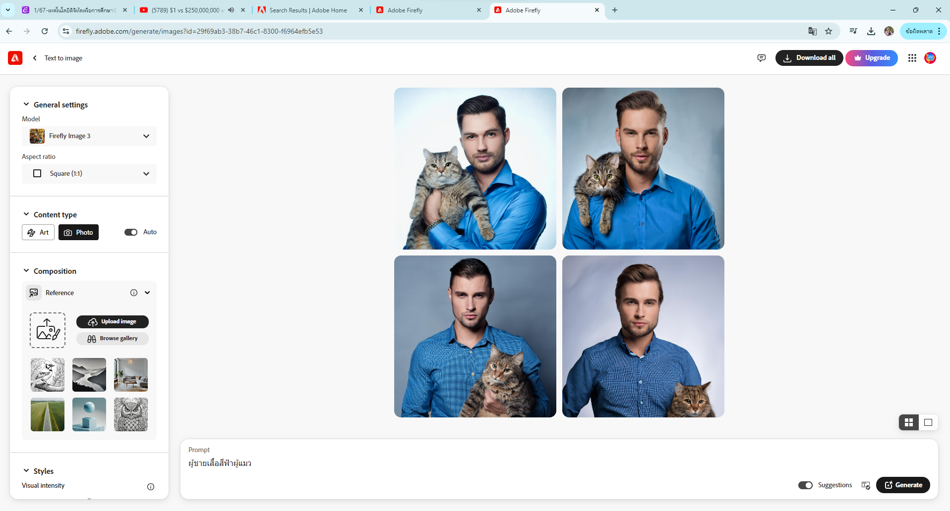950x511 pixels.
Task: Collapse the General settings section
Action: 26,104
